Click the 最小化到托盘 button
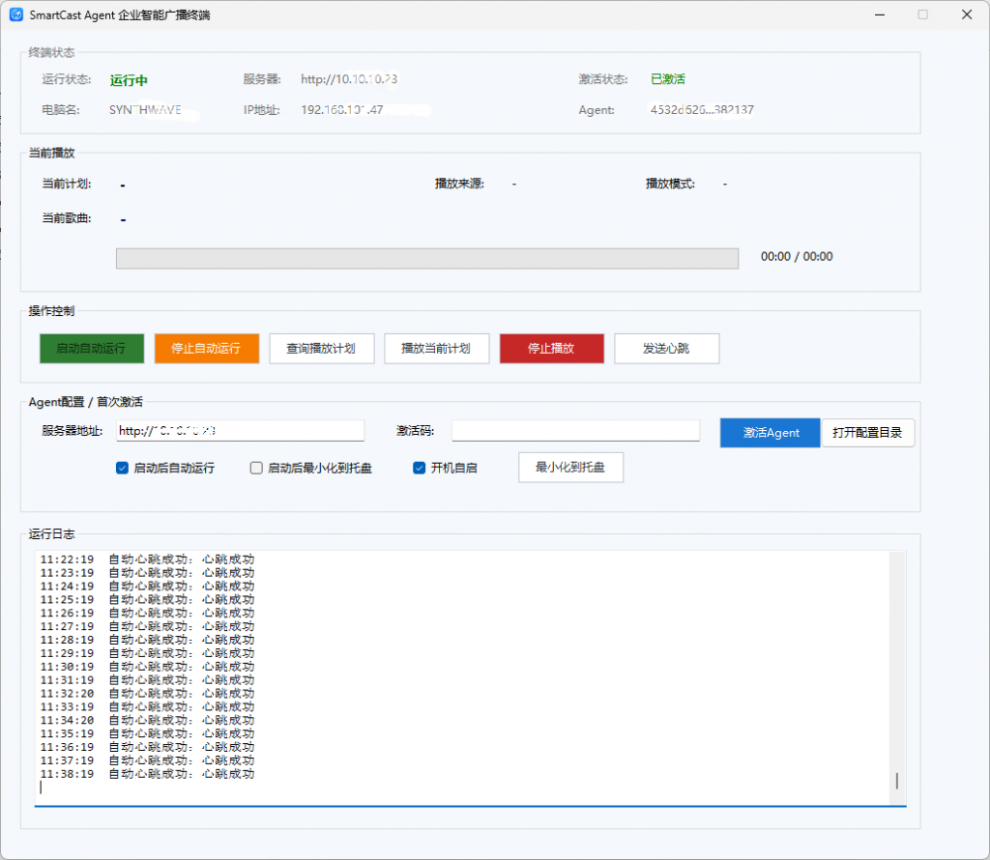 [570, 468]
